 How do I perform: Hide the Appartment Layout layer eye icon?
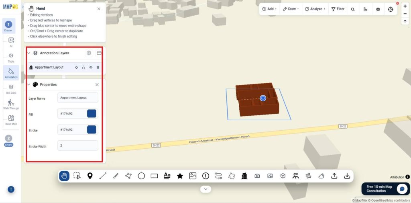point(91,68)
